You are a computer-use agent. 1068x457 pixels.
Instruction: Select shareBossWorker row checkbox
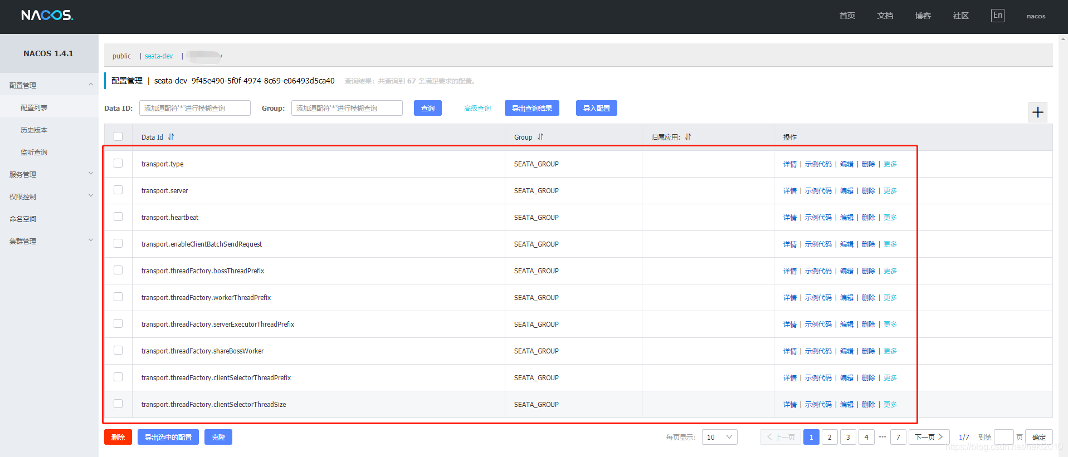[118, 350]
